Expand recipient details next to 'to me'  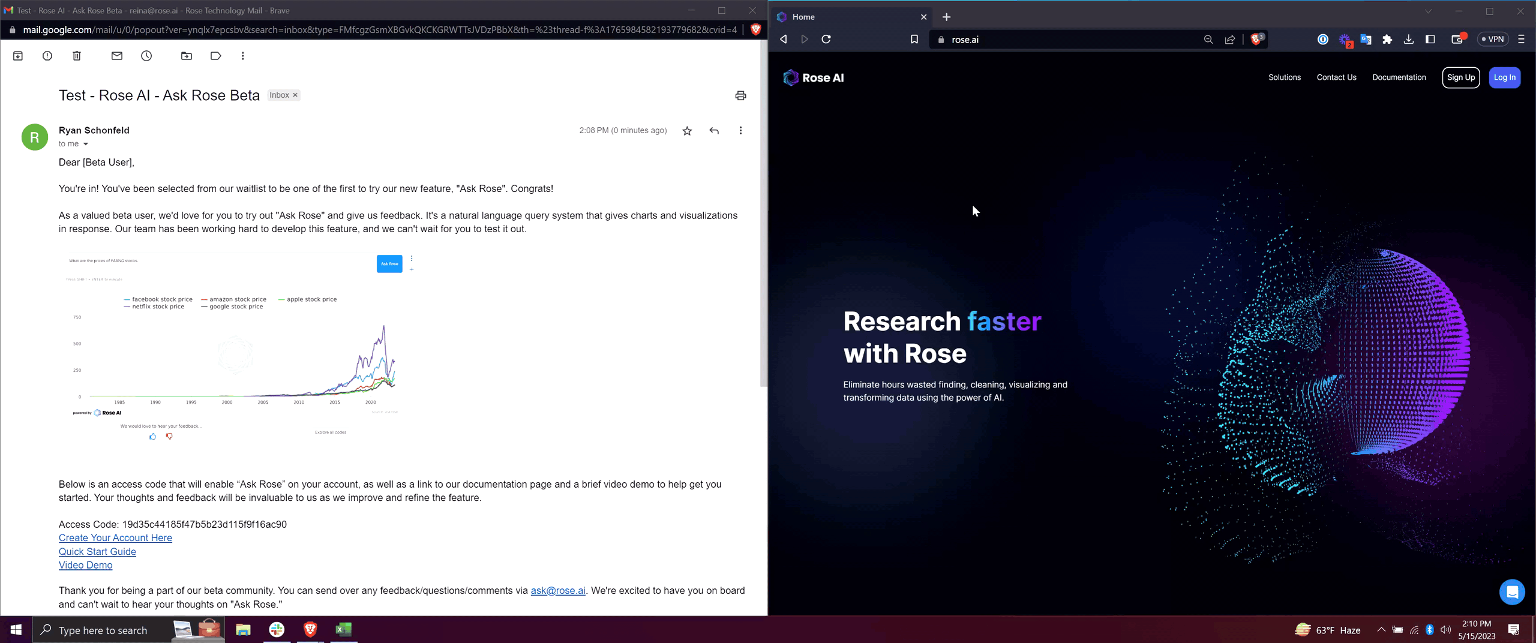pyautogui.click(x=86, y=144)
